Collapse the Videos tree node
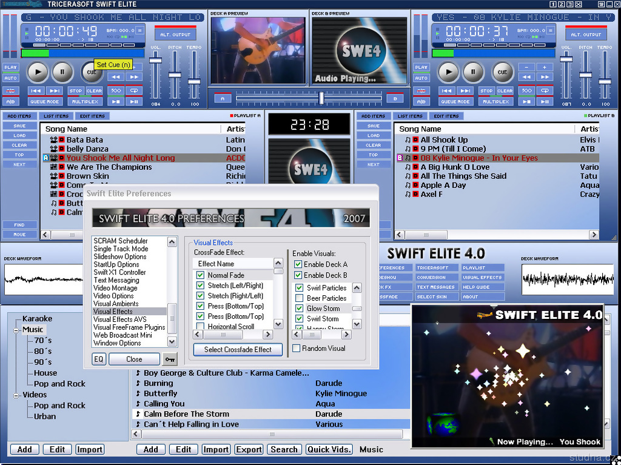 pyautogui.click(x=16, y=395)
